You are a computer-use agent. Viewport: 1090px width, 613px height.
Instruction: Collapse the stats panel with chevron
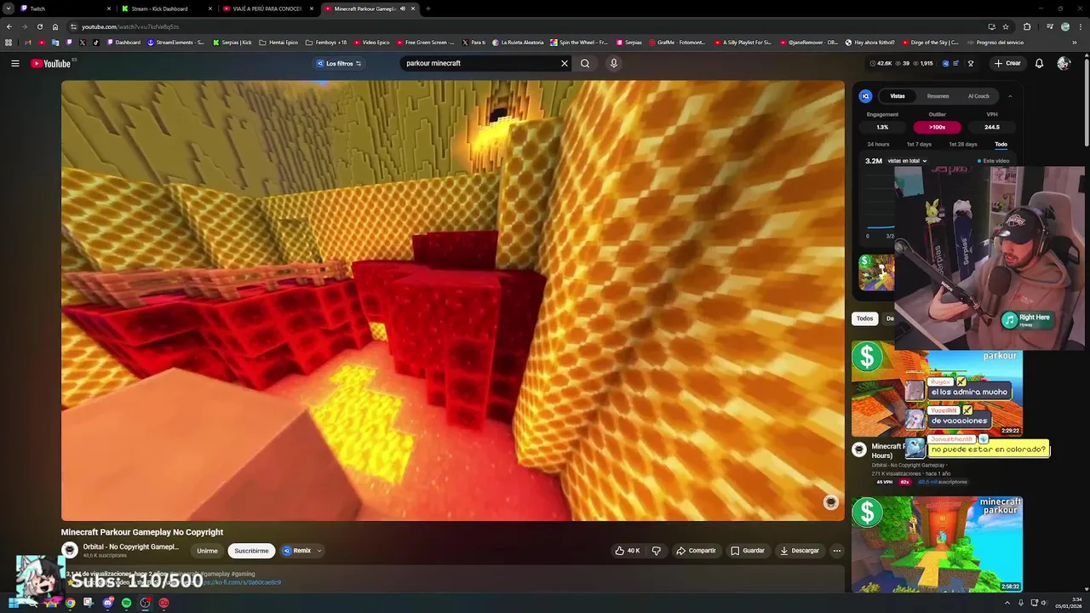(x=1010, y=96)
